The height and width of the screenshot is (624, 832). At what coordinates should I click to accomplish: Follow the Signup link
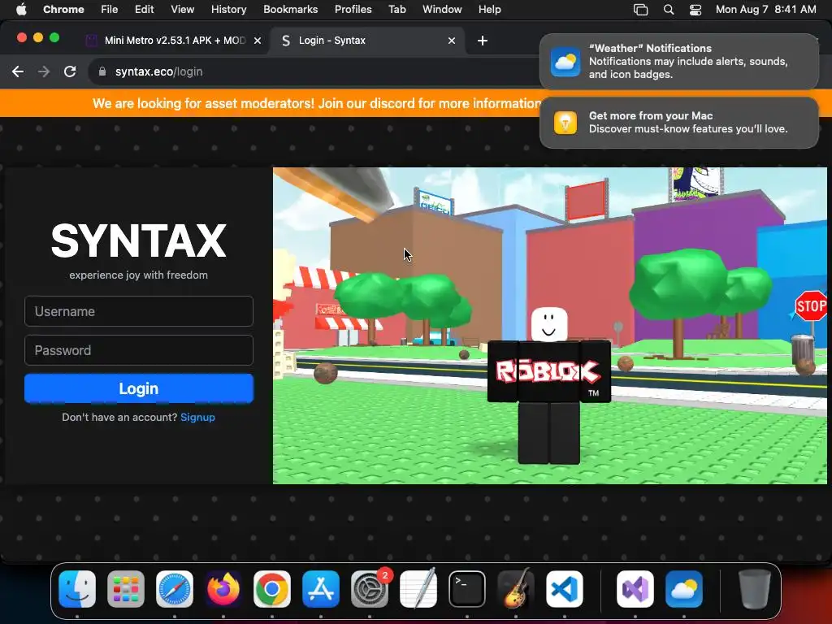(x=197, y=417)
